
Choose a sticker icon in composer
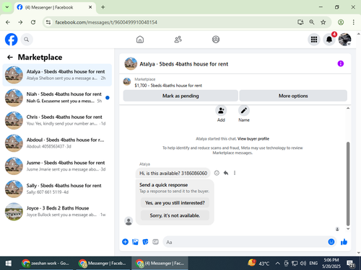pos(145,242)
